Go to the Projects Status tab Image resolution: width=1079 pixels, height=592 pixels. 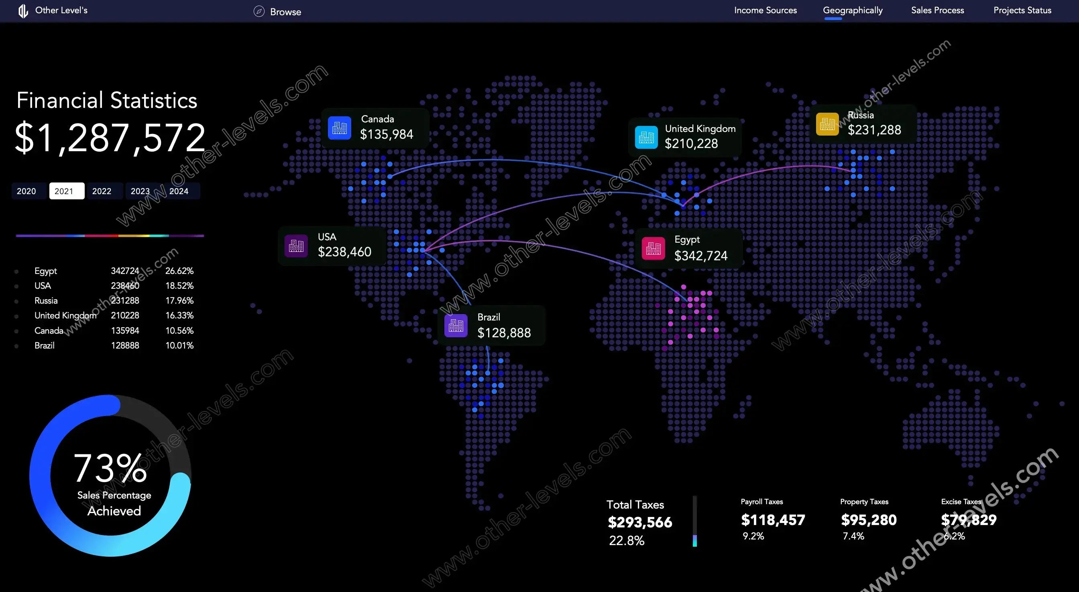[1022, 10]
